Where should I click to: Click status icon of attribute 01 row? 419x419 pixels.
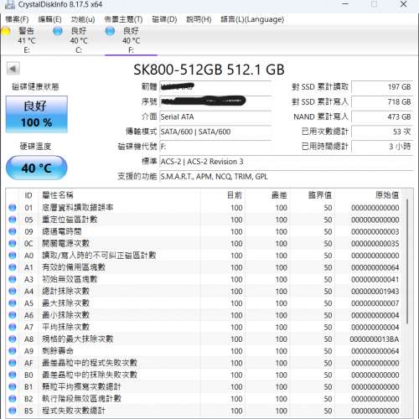coord(13,208)
